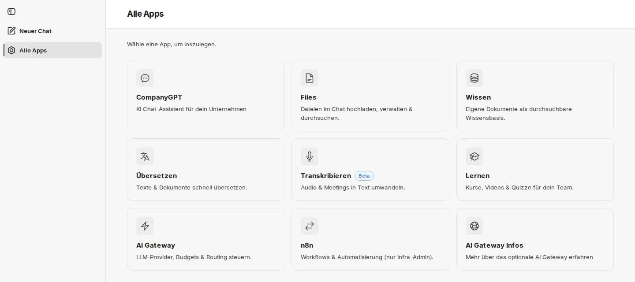The width and height of the screenshot is (635, 282).
Task: Open the Transkribieren app title
Action: pos(326,176)
